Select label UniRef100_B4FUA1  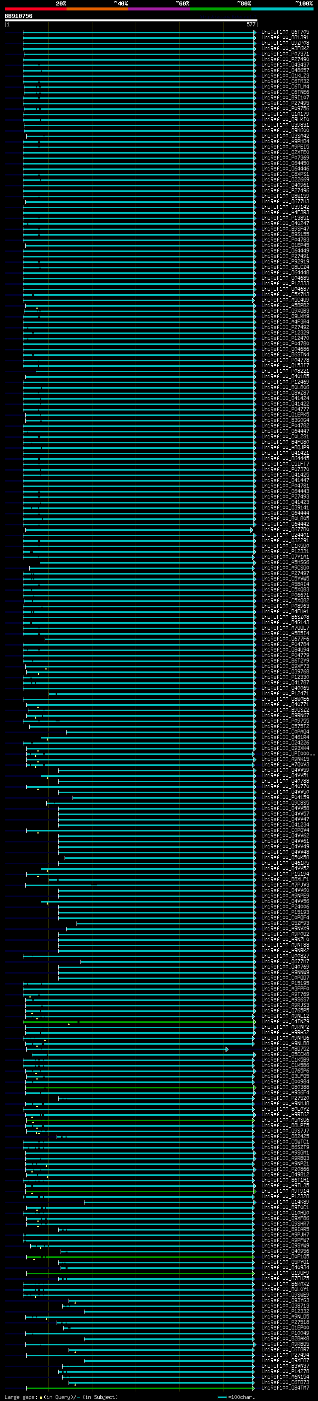click(x=285, y=611)
